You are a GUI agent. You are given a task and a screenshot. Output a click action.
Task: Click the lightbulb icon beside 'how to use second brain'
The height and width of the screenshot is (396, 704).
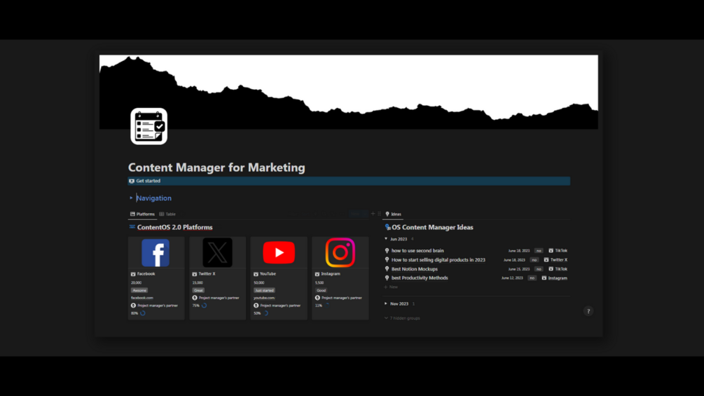[387, 250]
